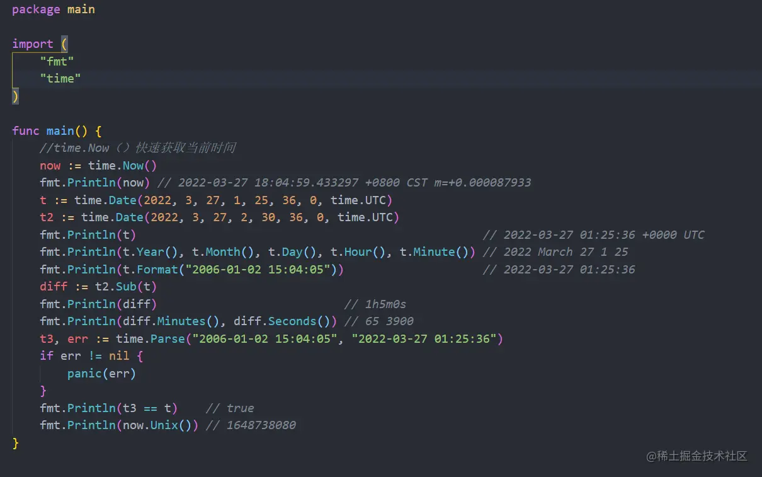This screenshot has width=762, height=477.
Task: Click the 't.Hour()' method call
Action: pos(358,251)
